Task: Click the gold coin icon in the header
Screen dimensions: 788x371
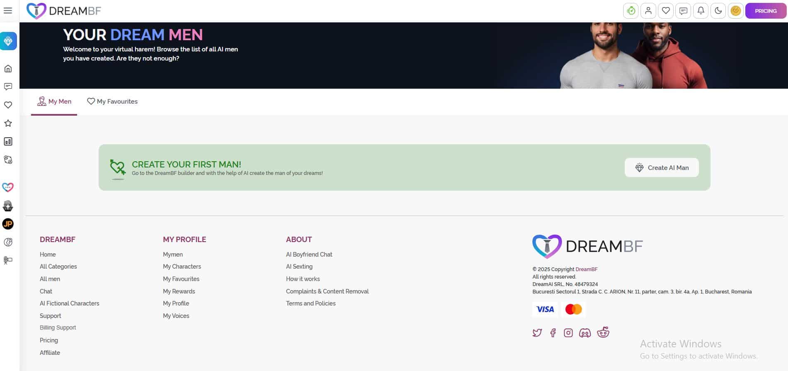Action: [x=735, y=11]
